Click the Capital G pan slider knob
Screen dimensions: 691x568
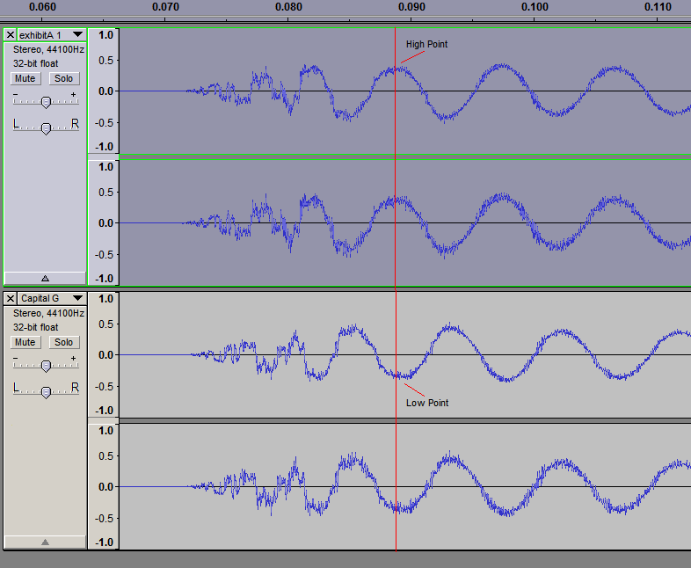click(x=46, y=392)
